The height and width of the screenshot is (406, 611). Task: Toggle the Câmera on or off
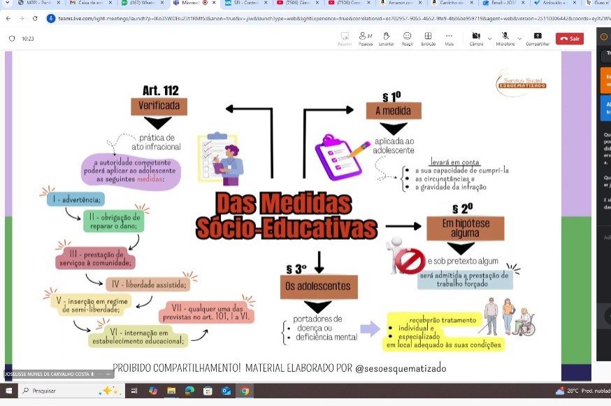(x=476, y=38)
